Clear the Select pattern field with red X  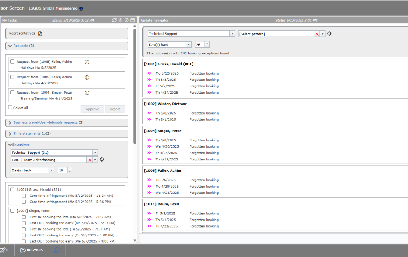point(317,34)
